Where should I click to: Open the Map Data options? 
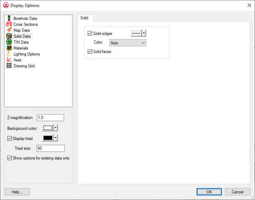pyautogui.click(x=21, y=30)
